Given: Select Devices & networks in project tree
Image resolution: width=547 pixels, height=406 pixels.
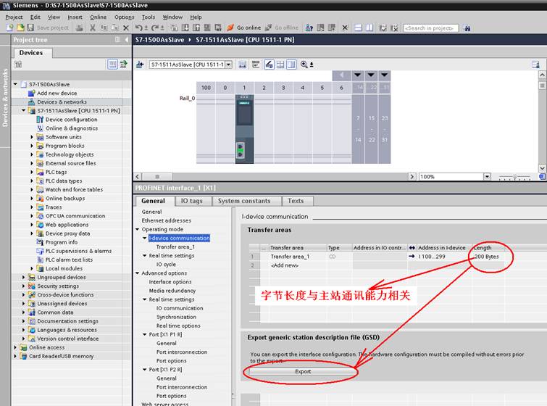Looking at the screenshot, I should point(62,102).
